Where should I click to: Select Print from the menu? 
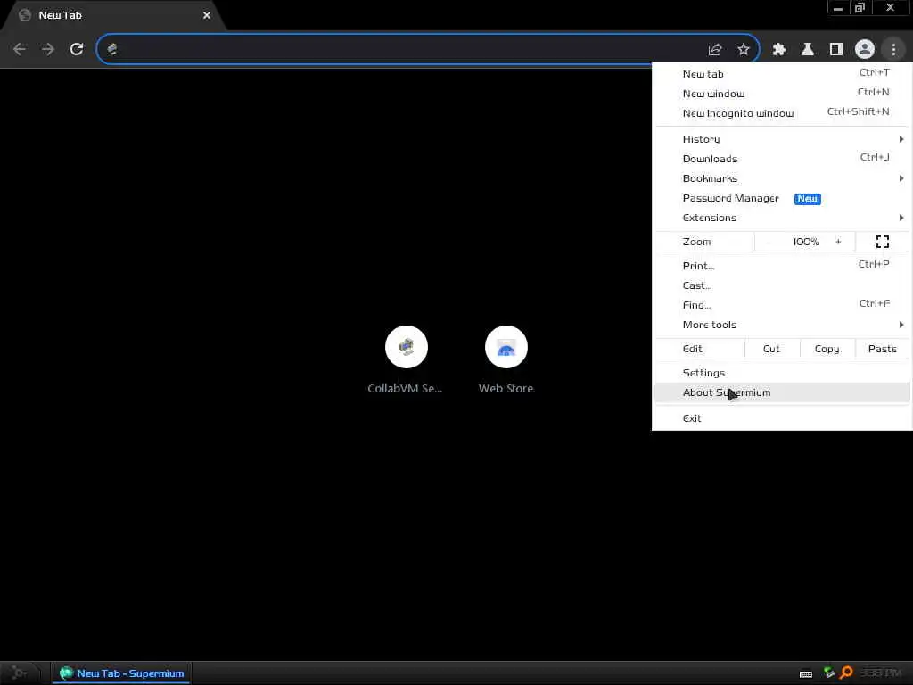pyautogui.click(x=782, y=266)
